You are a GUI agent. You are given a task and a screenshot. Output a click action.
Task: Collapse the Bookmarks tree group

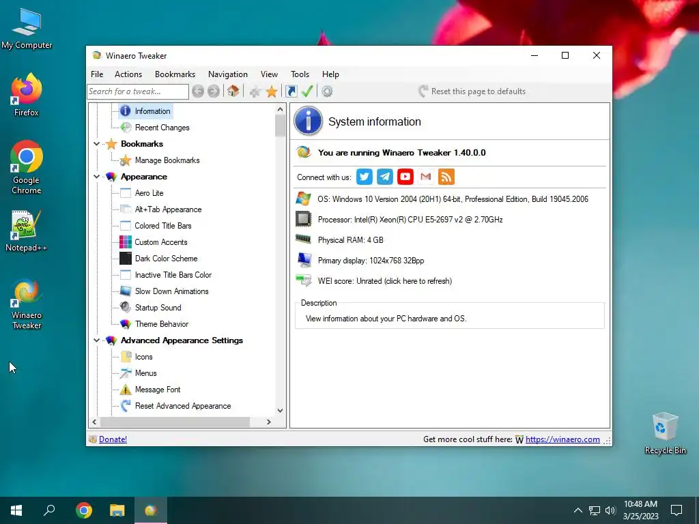96,144
